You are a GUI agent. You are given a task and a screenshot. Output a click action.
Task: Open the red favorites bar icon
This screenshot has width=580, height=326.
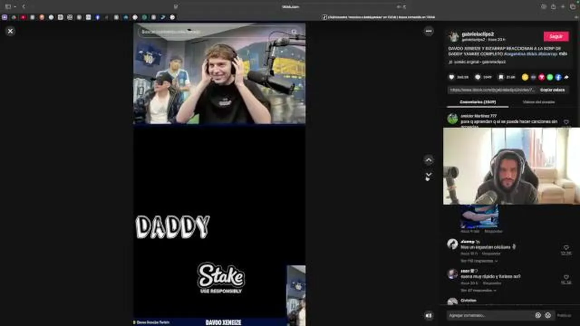point(23,17)
